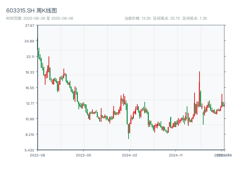
Task: Click the y-axis value 10.99
Action: [x=30, y=119]
